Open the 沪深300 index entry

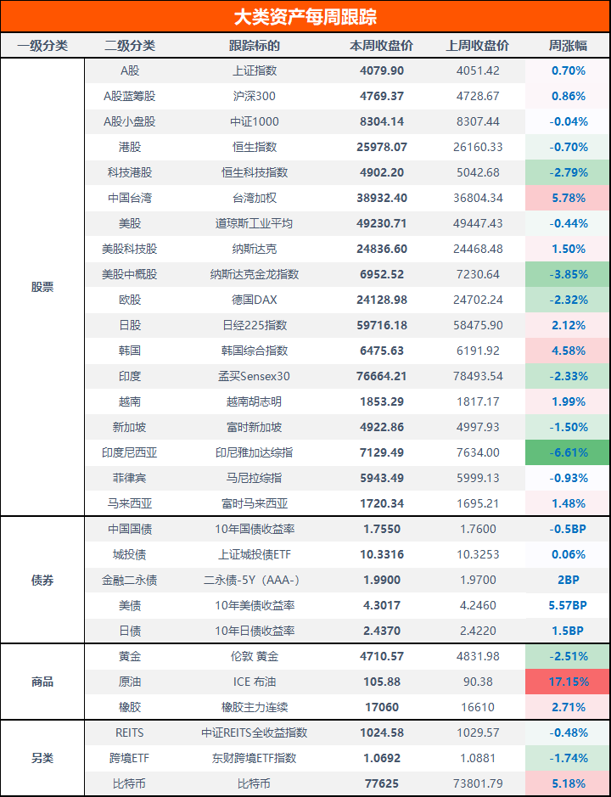pyautogui.click(x=254, y=96)
